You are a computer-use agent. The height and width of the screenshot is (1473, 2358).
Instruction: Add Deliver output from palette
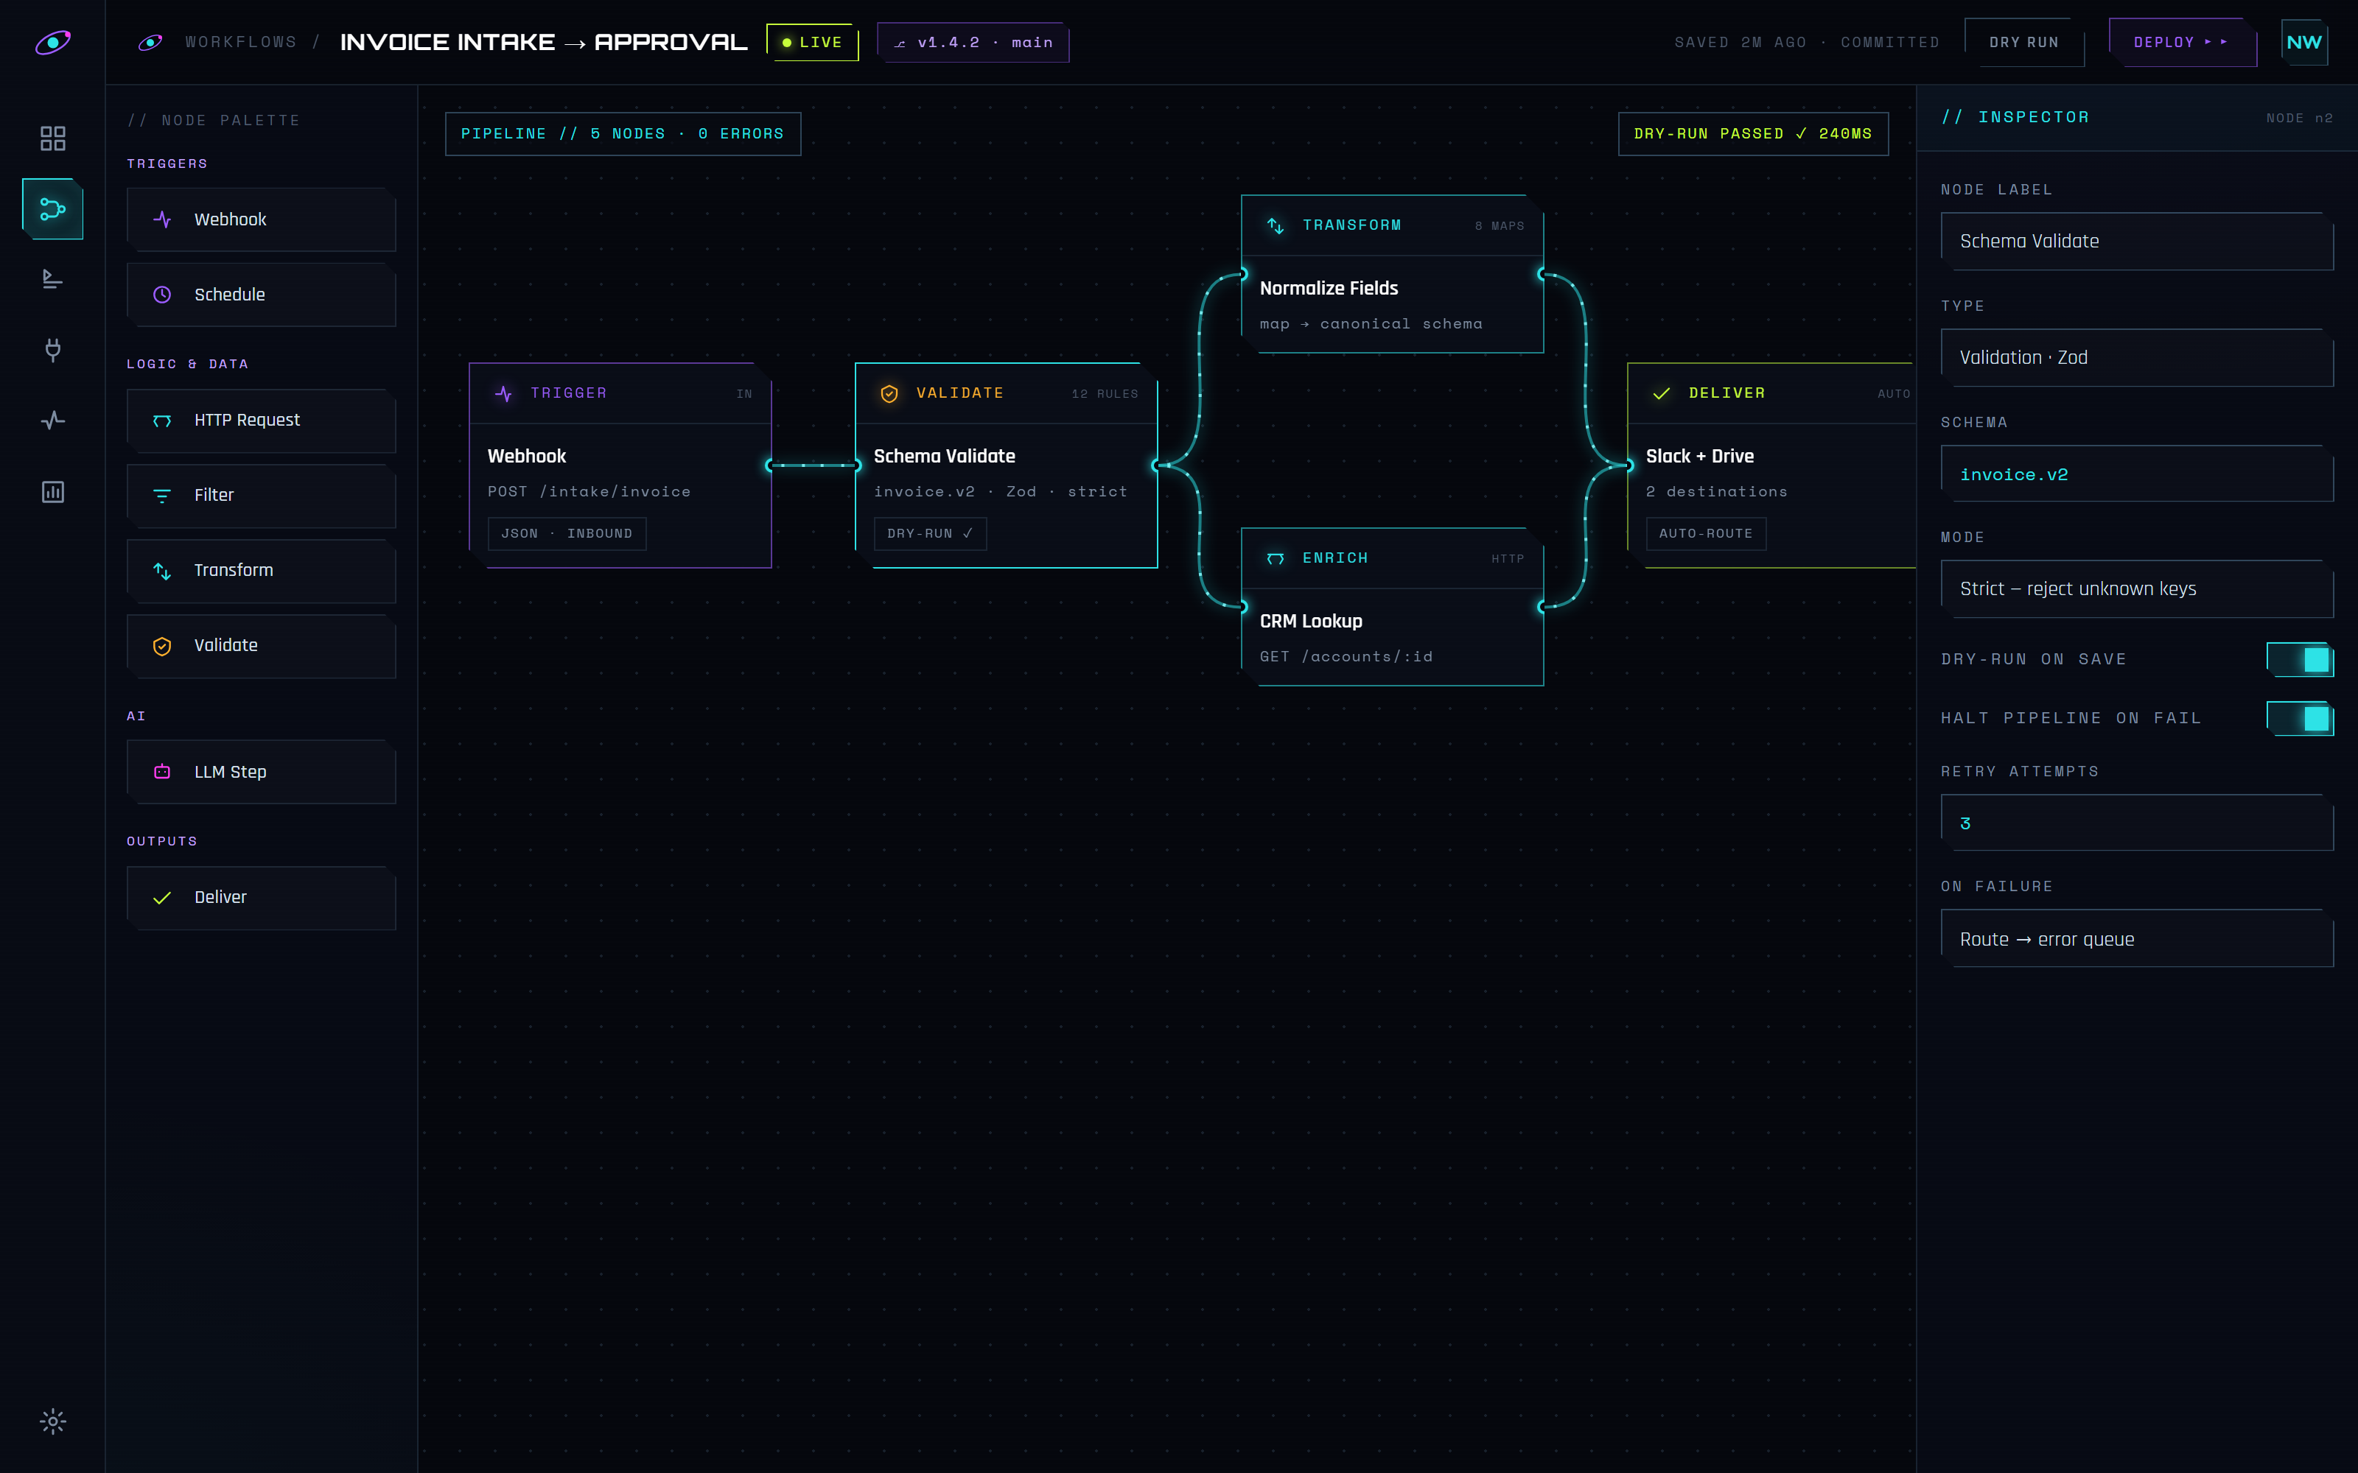click(x=261, y=897)
